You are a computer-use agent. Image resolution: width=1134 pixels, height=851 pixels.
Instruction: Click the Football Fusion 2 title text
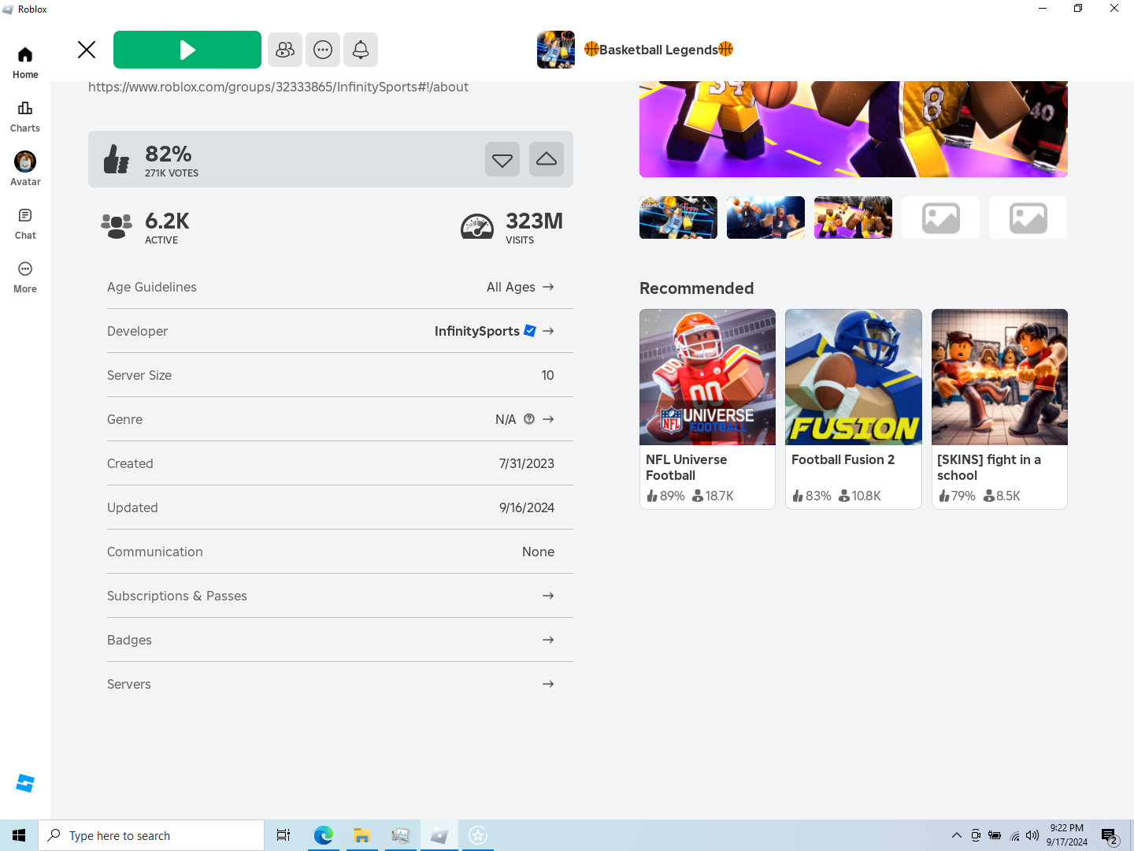coord(843,459)
